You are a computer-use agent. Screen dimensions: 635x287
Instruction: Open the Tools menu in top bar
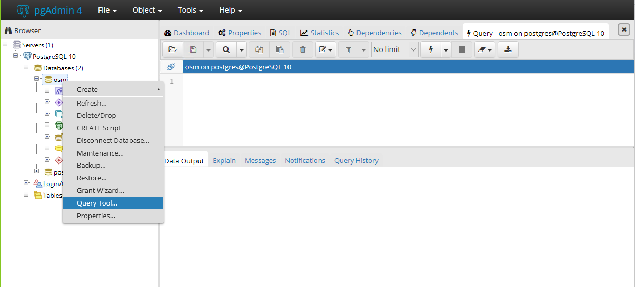[190, 10]
